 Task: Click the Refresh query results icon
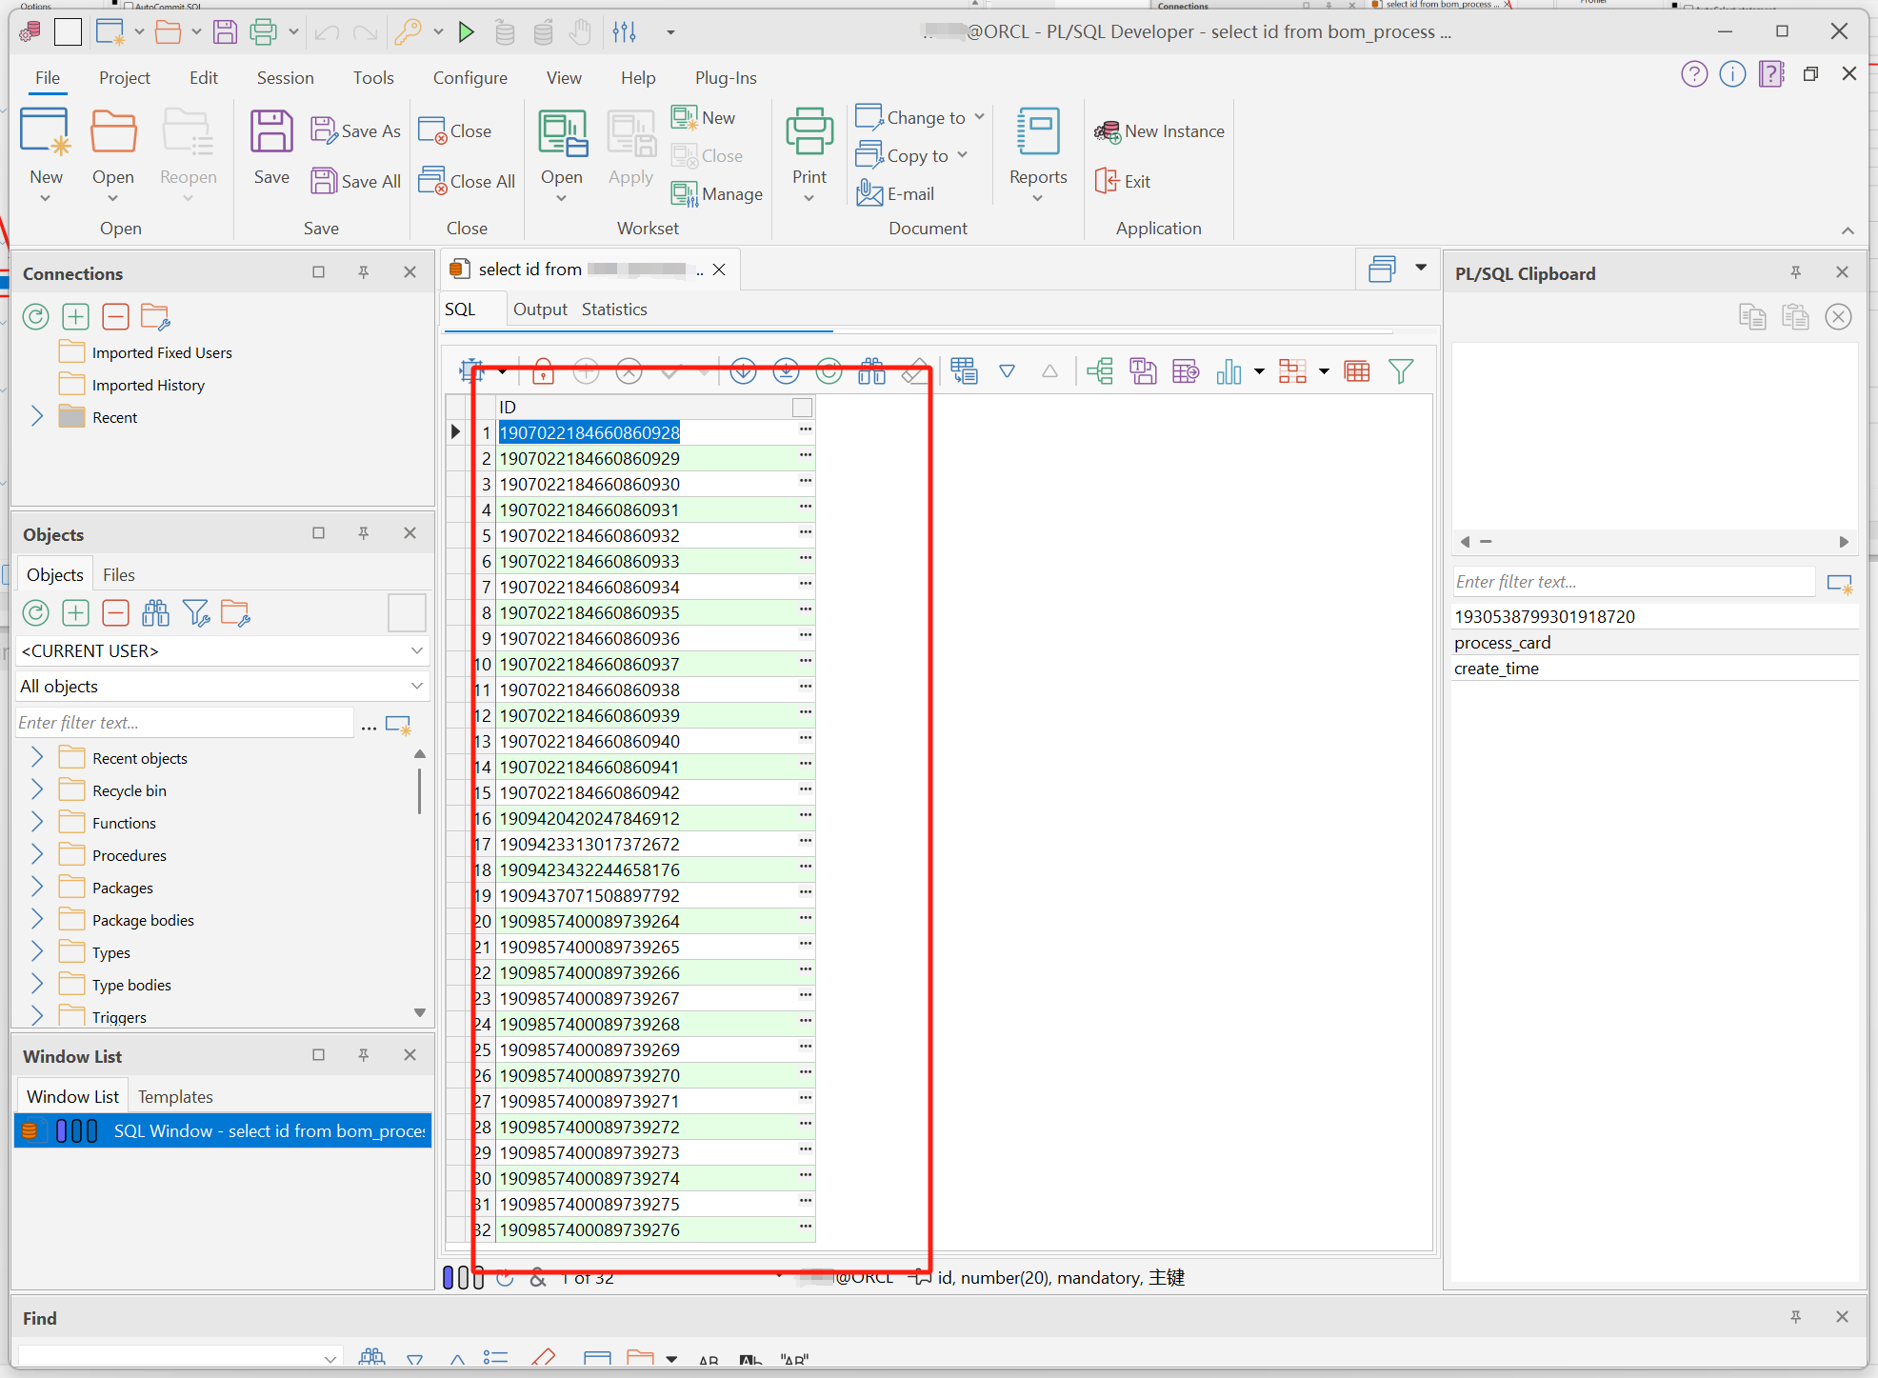pos(829,371)
